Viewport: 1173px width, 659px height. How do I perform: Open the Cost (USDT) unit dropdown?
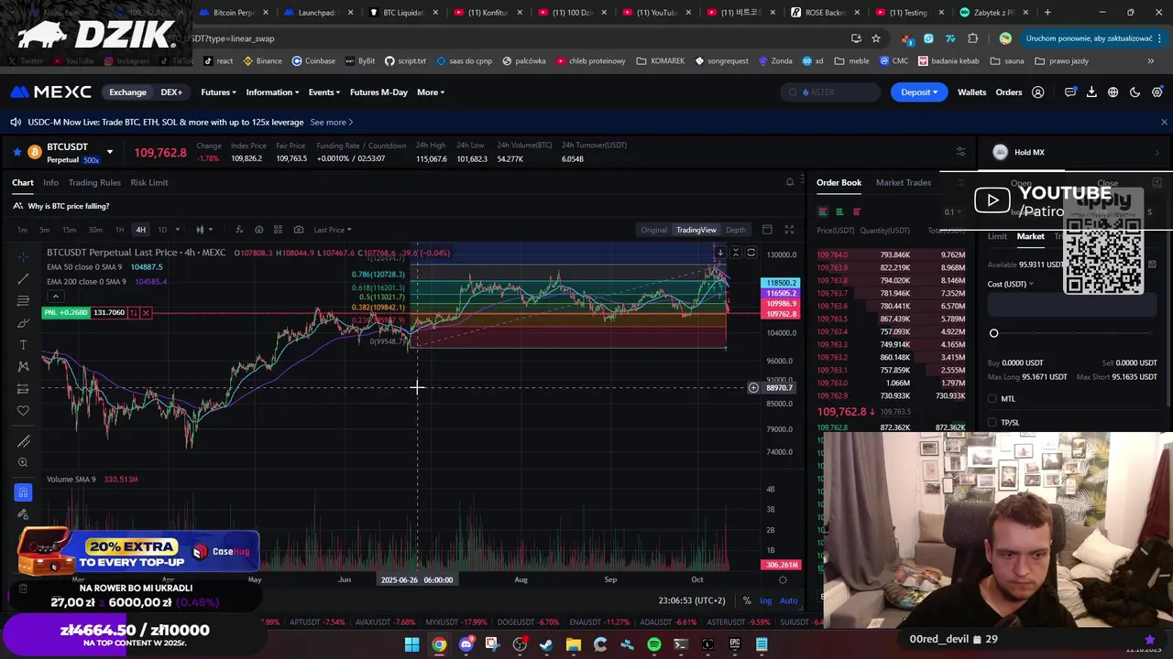click(x=1010, y=284)
